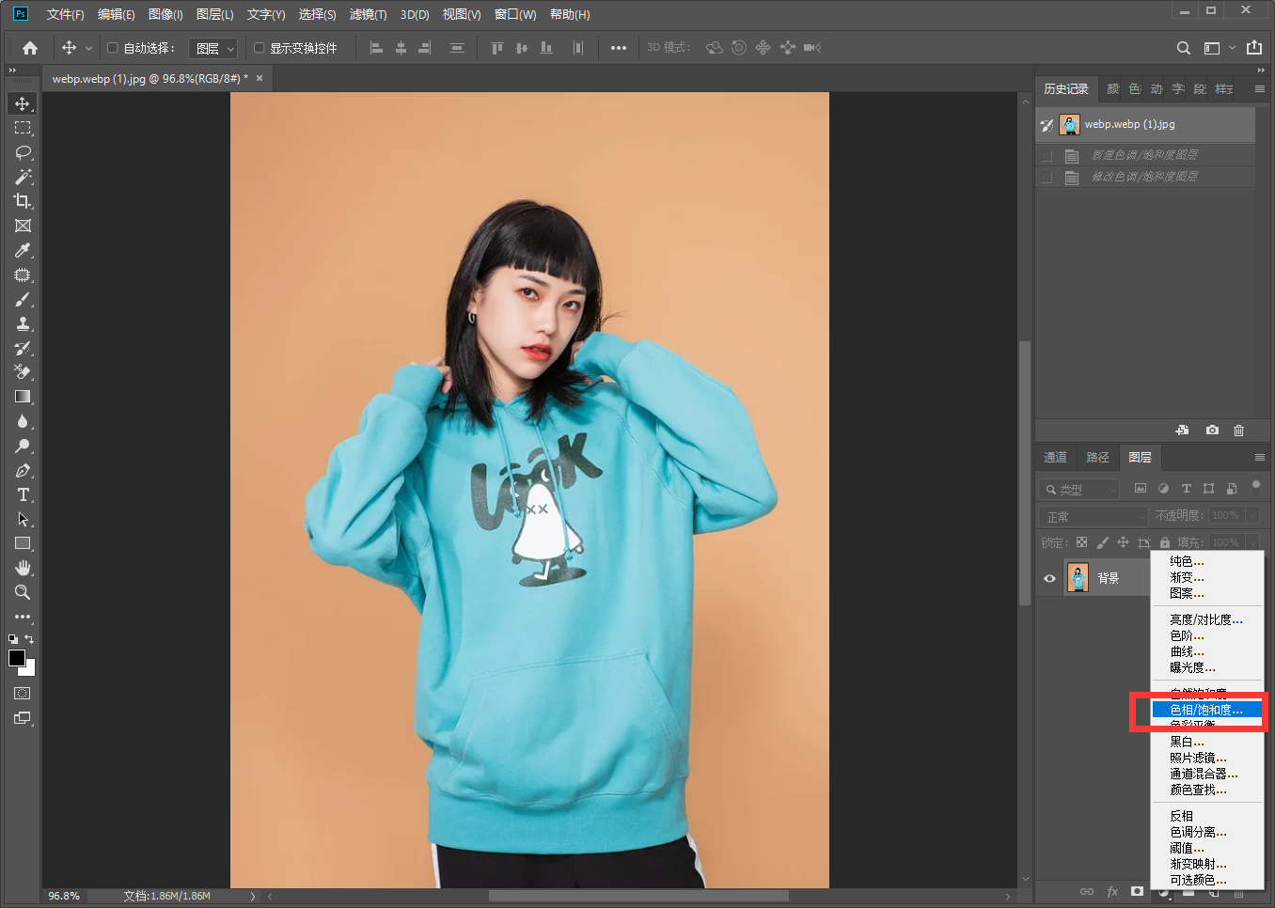Hide the 背景 layer with eye icon
The width and height of the screenshot is (1275, 908).
(1049, 578)
